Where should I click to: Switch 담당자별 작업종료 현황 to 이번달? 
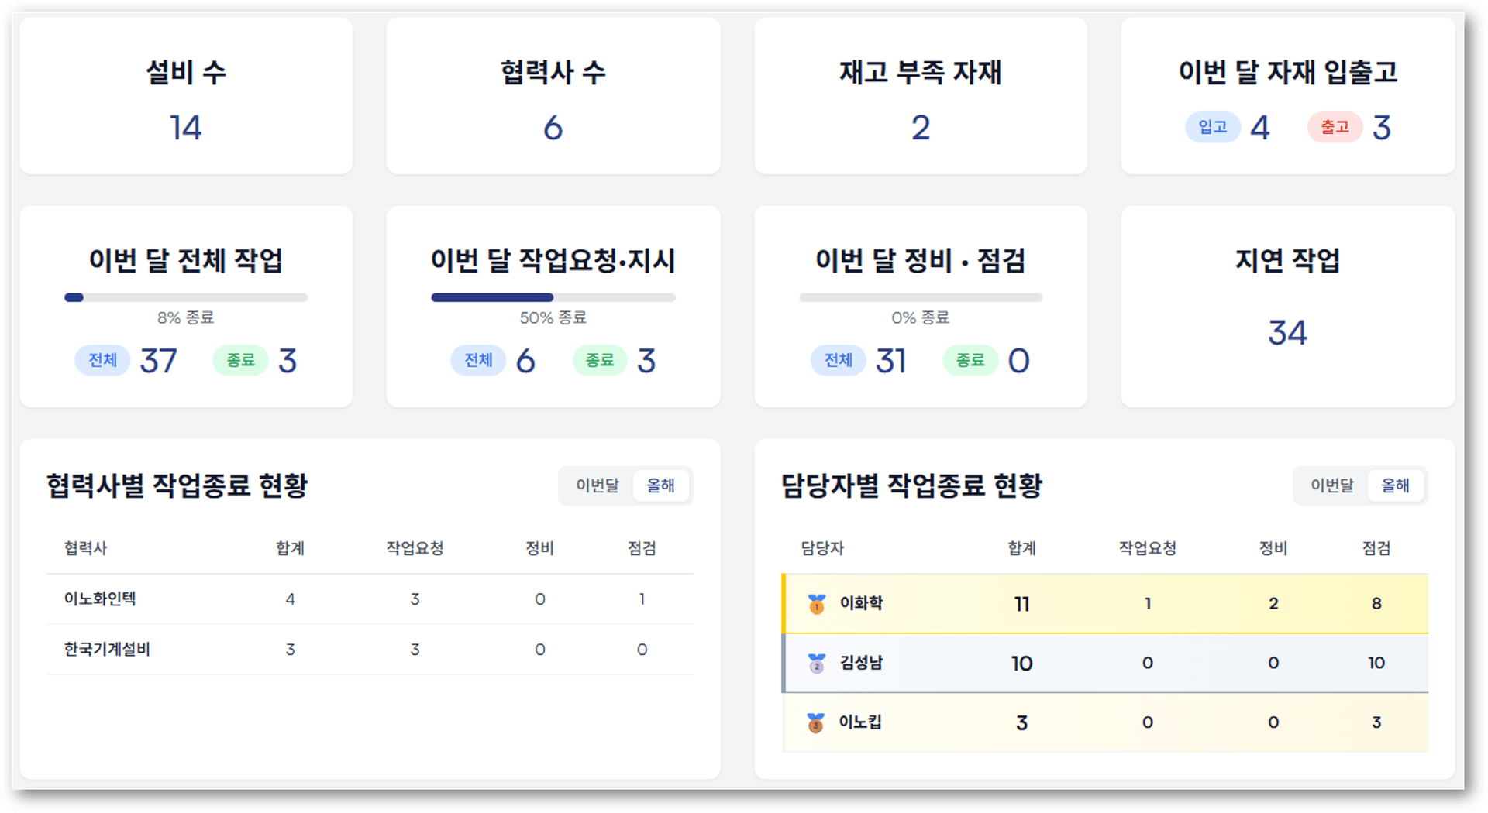point(1331,485)
